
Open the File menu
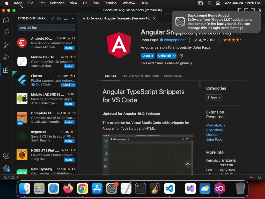31,3
